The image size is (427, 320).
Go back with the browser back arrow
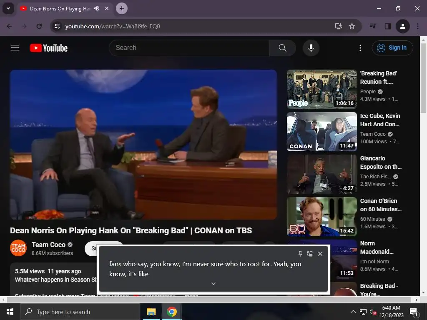tap(9, 26)
